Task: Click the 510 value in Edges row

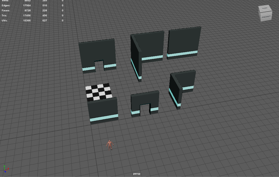Action: point(45,6)
